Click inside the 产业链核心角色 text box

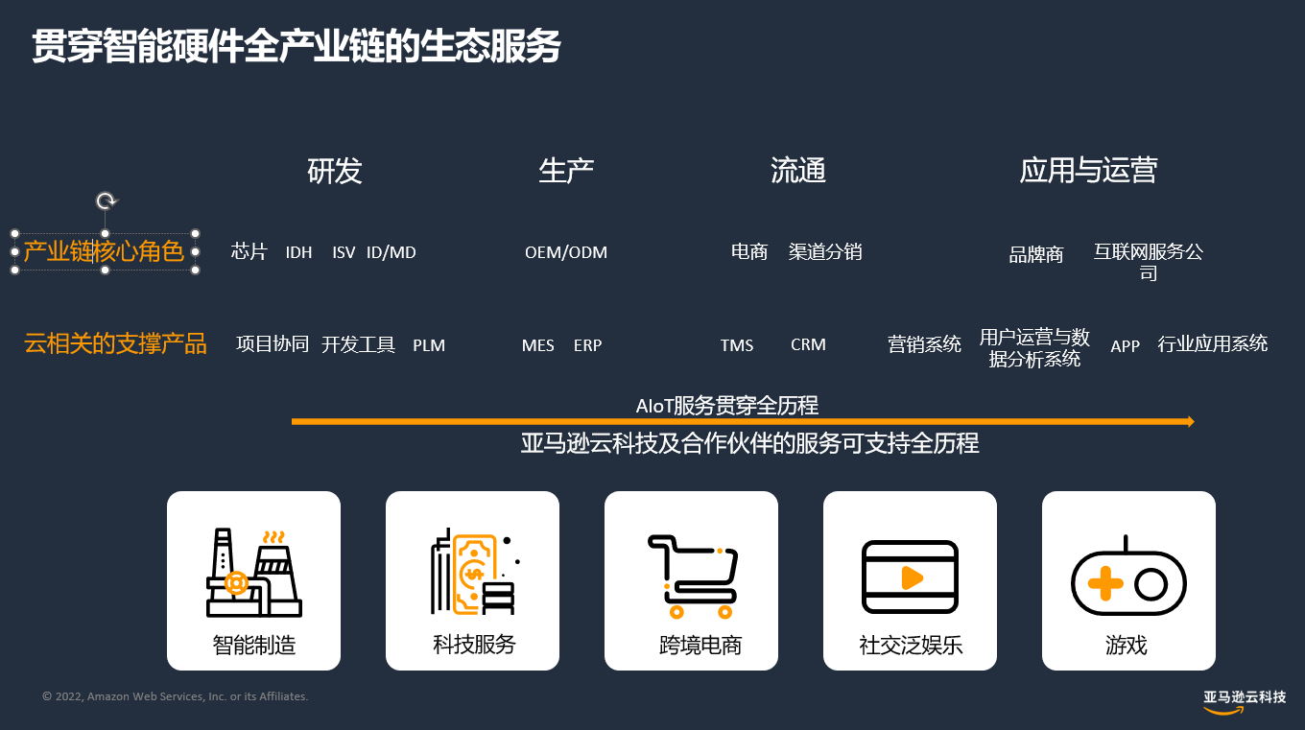click(104, 251)
